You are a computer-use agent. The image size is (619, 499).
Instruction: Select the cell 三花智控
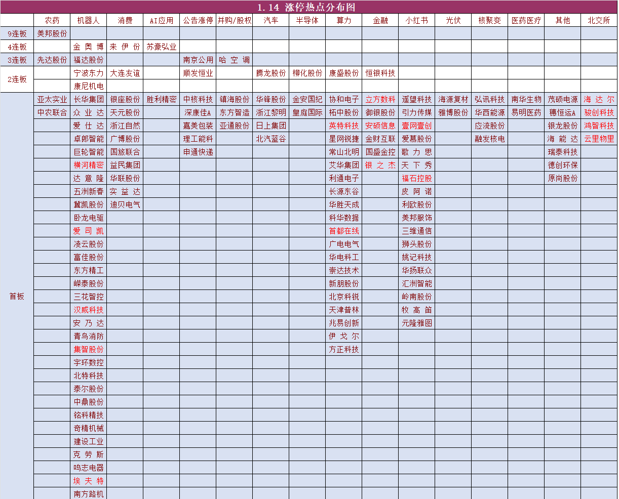tap(89, 297)
